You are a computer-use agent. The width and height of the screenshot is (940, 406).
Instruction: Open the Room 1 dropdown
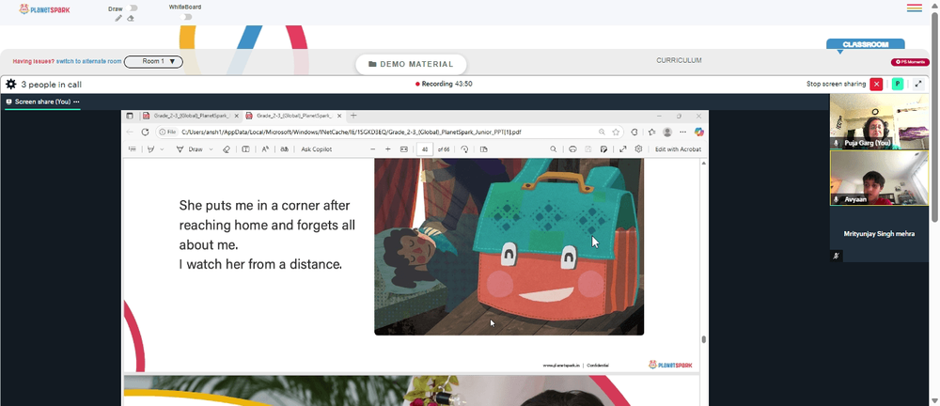click(x=153, y=62)
